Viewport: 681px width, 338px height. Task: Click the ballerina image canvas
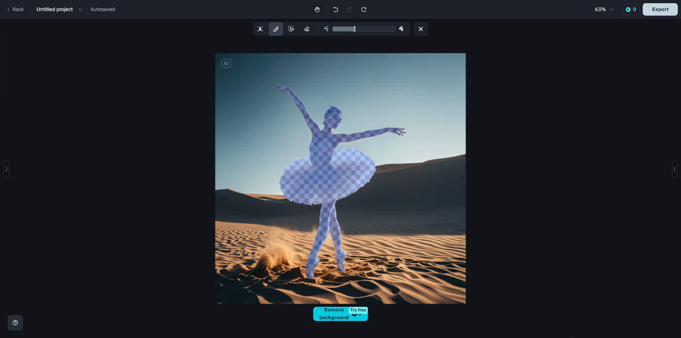point(340,178)
